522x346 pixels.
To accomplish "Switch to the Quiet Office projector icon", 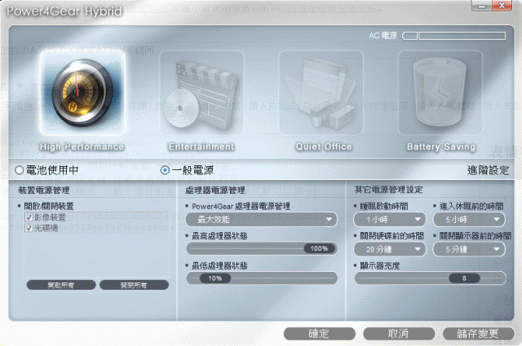I will pos(321,92).
